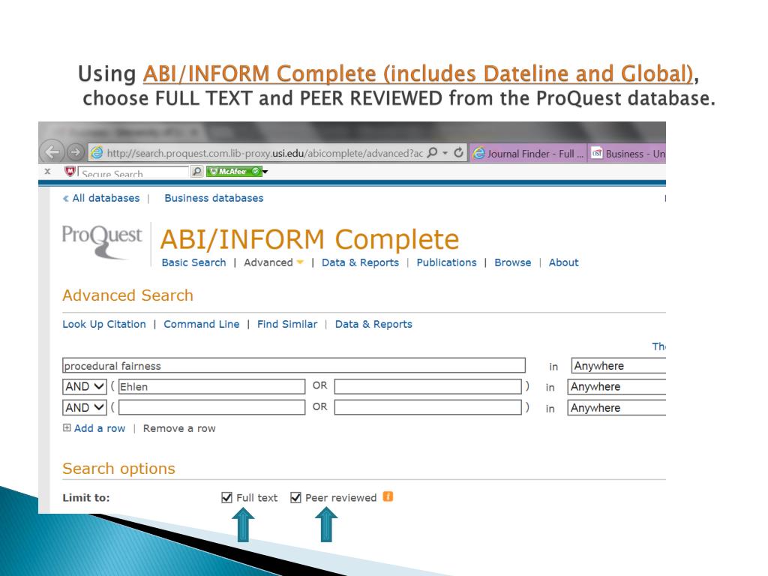This screenshot has width=768, height=576.
Task: Click the browser forward arrow button
Action: [x=75, y=152]
